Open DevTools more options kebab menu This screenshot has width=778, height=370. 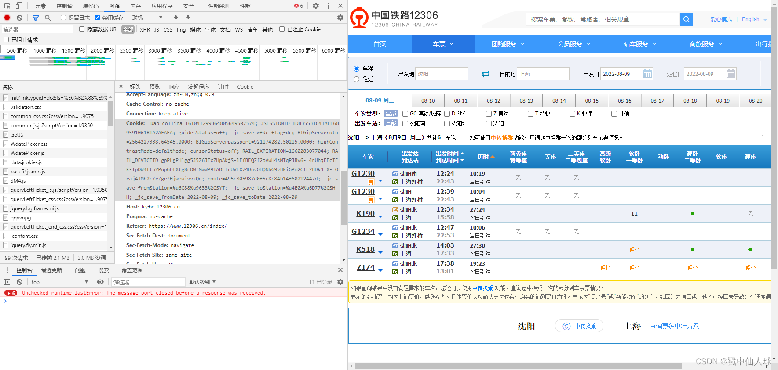[x=328, y=6]
